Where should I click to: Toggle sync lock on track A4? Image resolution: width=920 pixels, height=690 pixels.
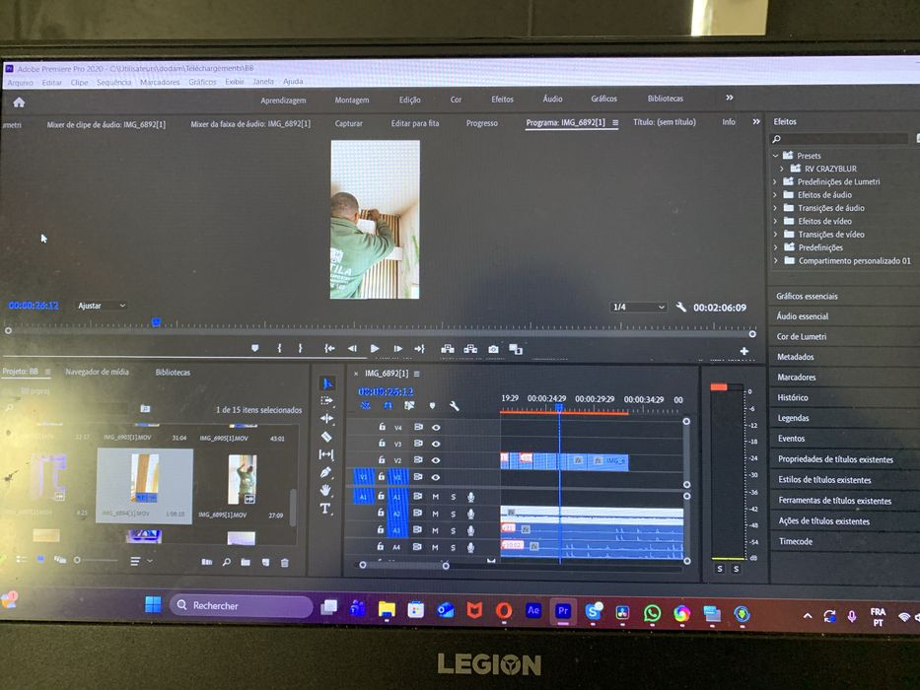(x=417, y=547)
